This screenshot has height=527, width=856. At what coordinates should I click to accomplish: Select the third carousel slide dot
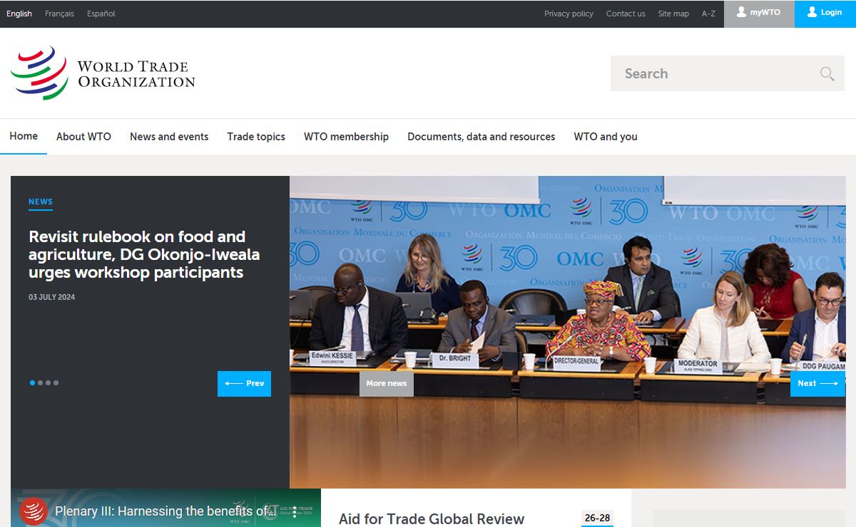coord(48,383)
